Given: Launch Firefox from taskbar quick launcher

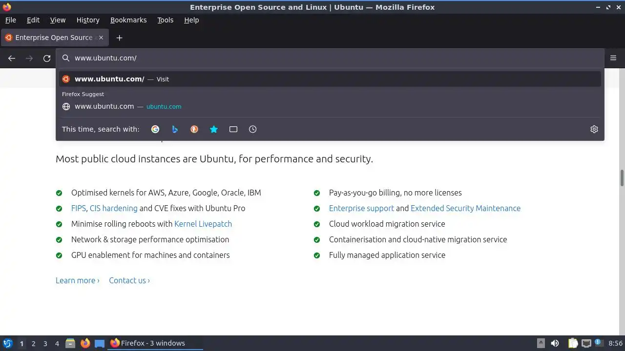Looking at the screenshot, I should [85, 343].
